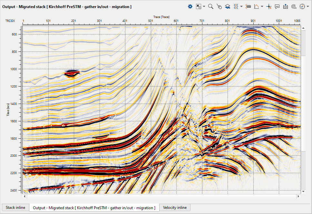Screen dimensions: 312x214
Task: Click the export image icon
Action: 285,6
